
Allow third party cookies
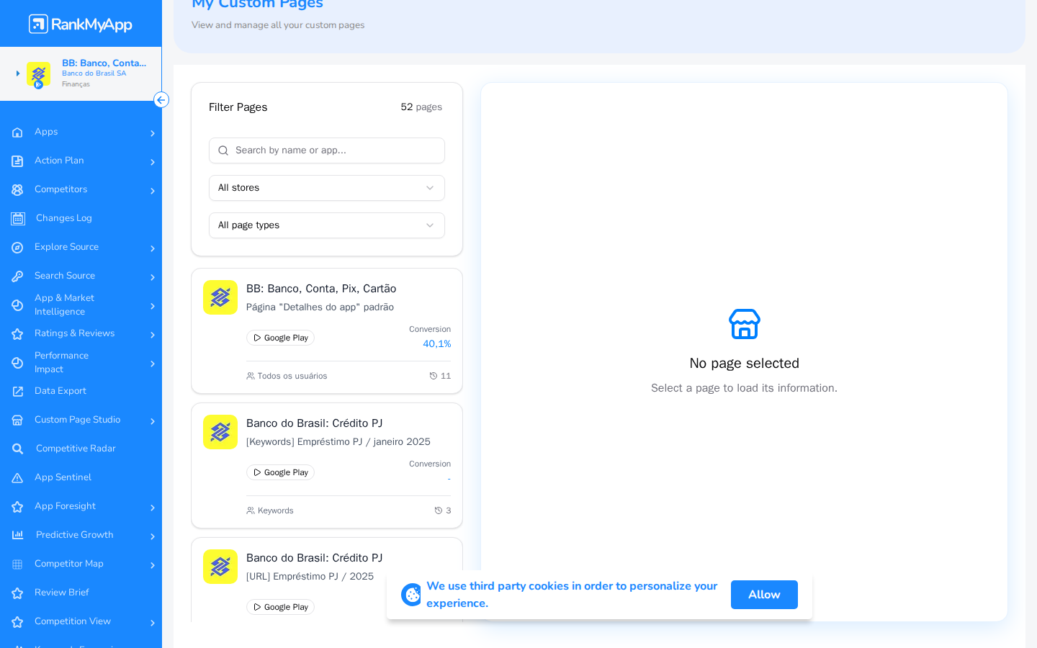pyautogui.click(x=764, y=595)
